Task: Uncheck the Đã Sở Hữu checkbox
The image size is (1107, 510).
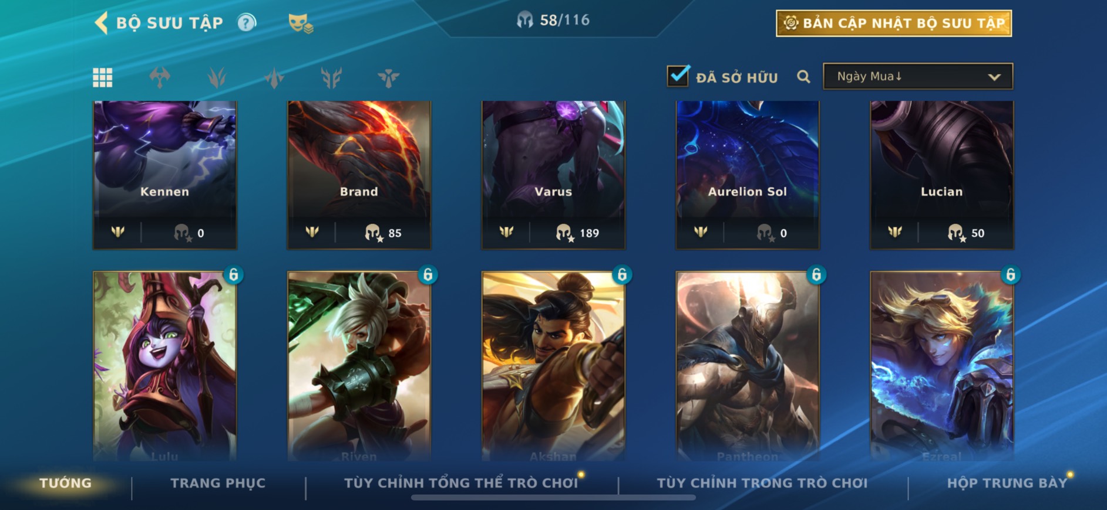Action: point(678,76)
